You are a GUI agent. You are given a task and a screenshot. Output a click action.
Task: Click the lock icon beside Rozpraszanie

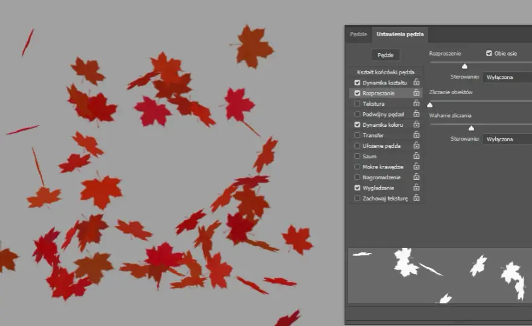[x=417, y=93]
